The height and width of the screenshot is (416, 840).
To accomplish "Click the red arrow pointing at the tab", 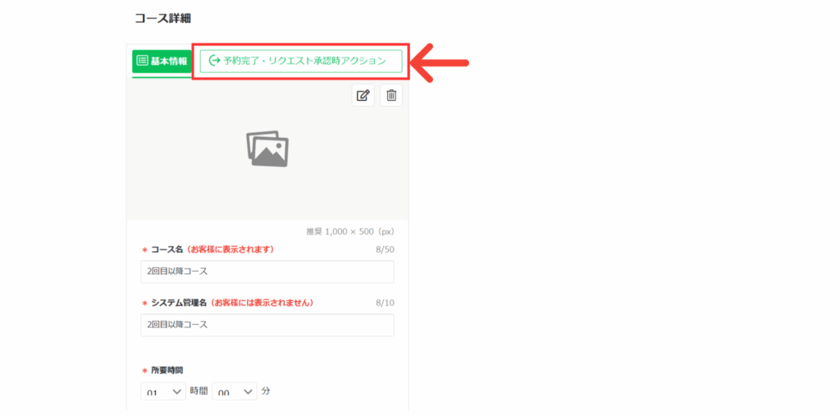I will pos(439,62).
